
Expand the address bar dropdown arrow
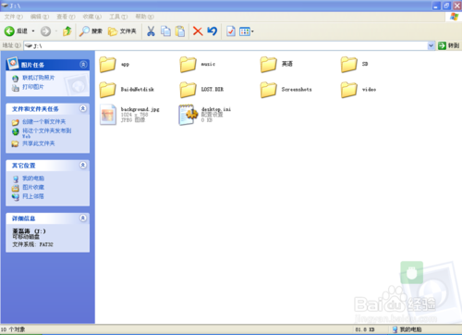pyautogui.click(x=432, y=45)
